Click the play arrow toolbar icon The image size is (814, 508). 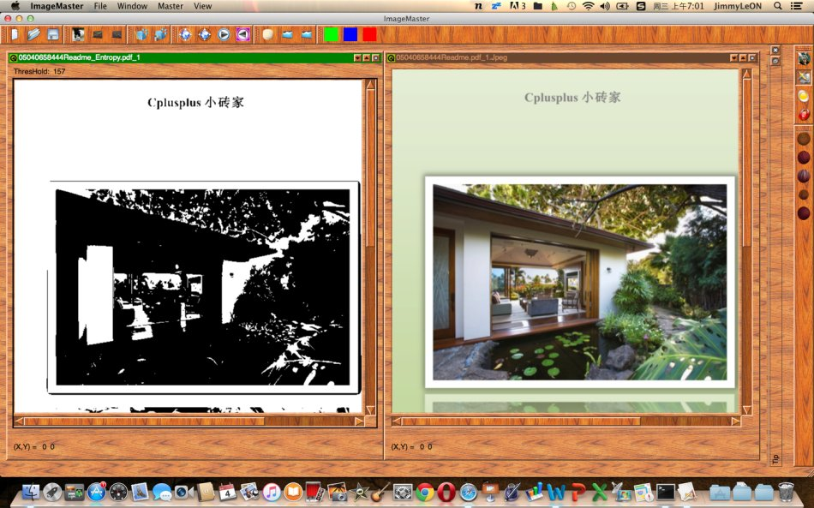click(224, 34)
